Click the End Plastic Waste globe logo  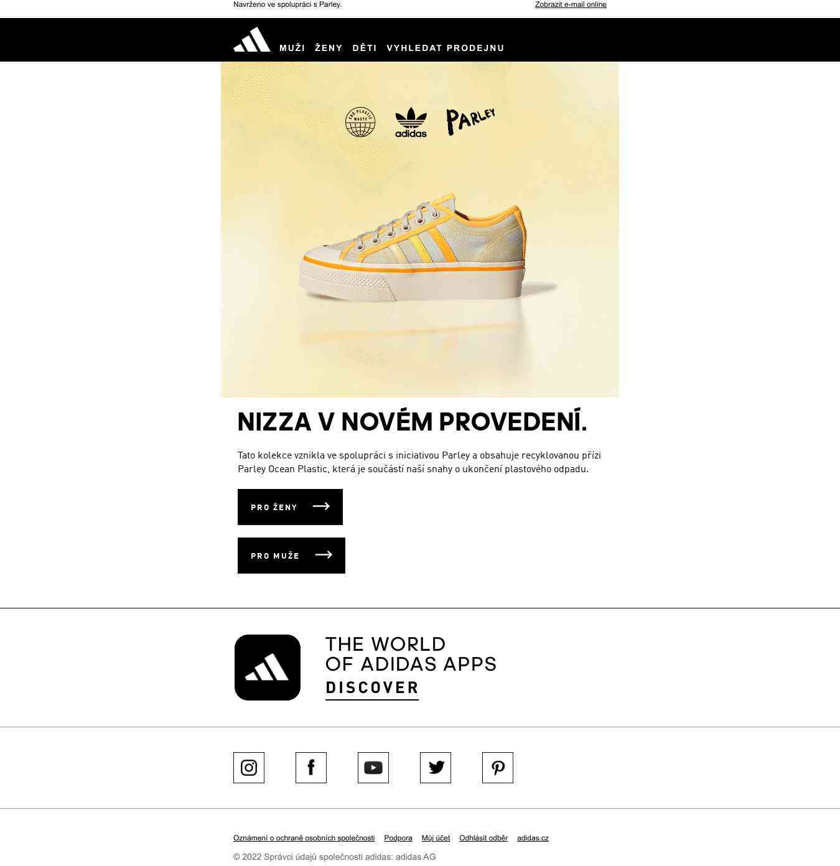[x=360, y=122]
